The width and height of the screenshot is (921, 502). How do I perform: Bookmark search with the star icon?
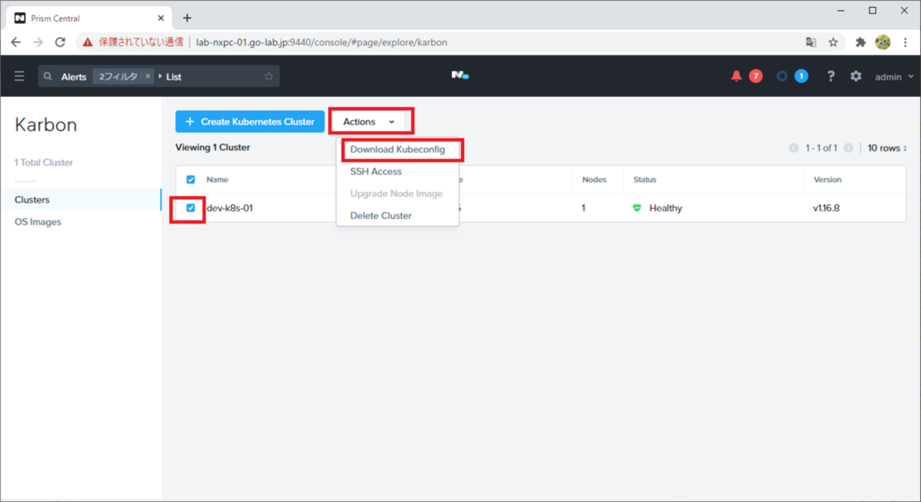pos(269,76)
